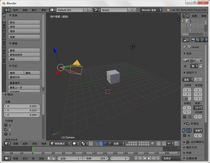Open the 文件 menu
Viewport: 210px width, 163px height.
click(15, 10)
